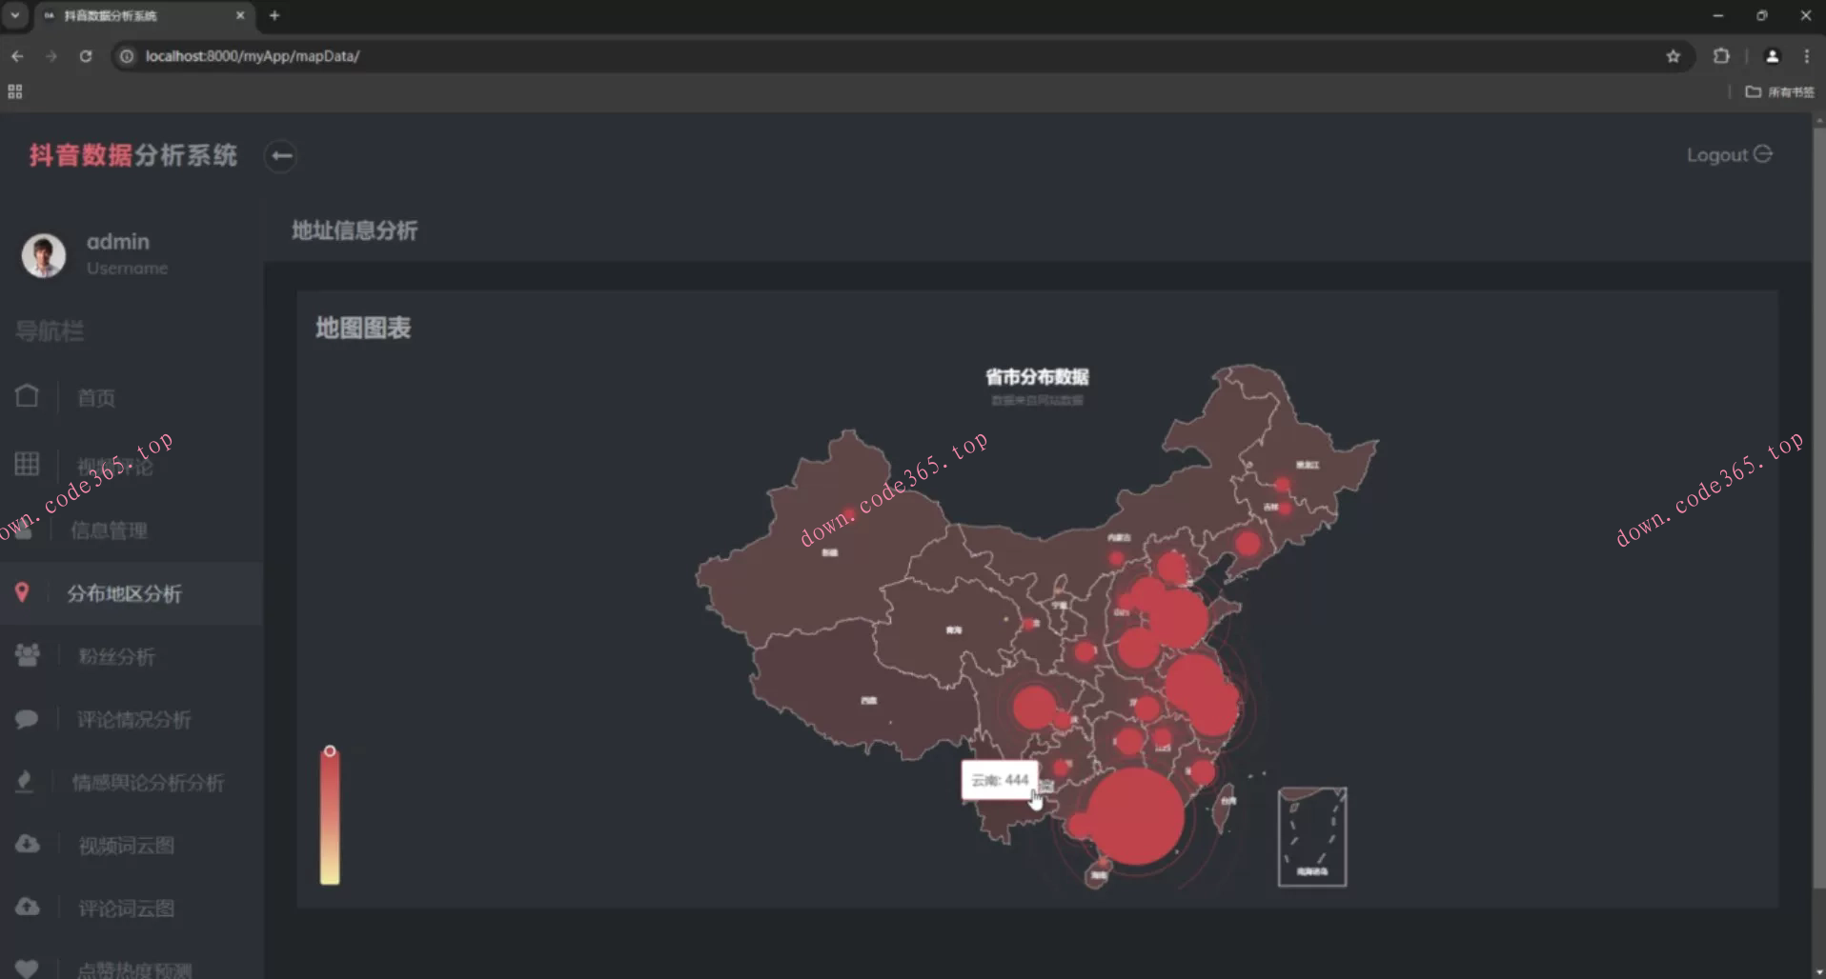Open the 情感舆论分析分析 sidebar link
Viewport: 1826px width, 979px height.
click(148, 782)
